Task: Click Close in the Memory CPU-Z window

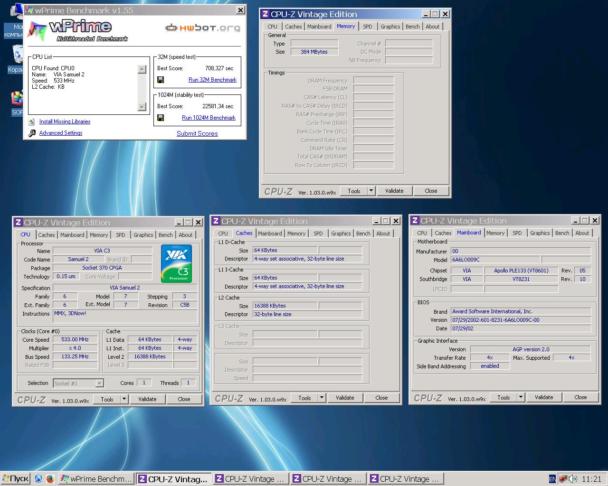Action: [x=431, y=191]
